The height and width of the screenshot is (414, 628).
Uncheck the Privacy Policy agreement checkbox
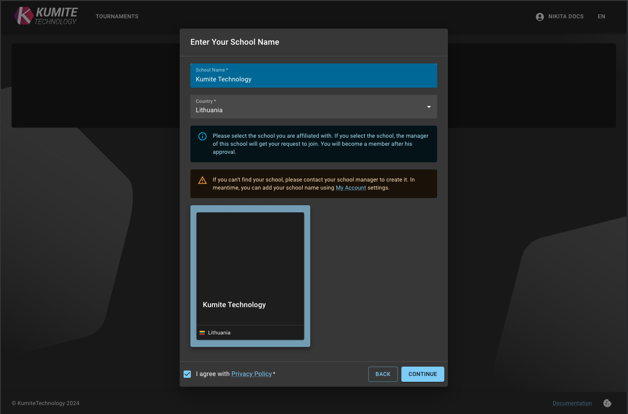point(187,374)
